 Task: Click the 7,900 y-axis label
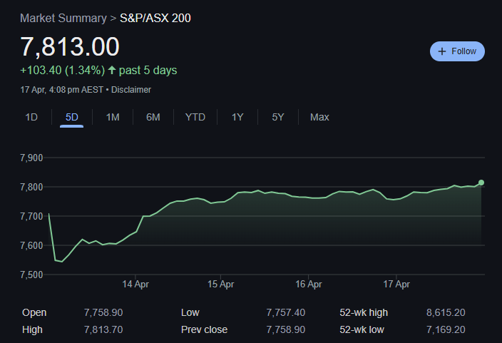31,158
